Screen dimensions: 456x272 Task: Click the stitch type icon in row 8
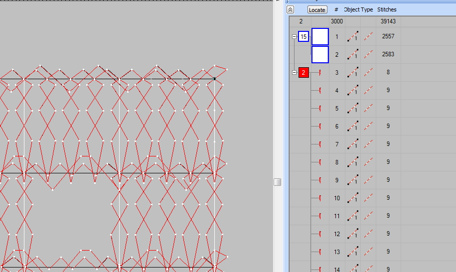[x=368, y=162]
